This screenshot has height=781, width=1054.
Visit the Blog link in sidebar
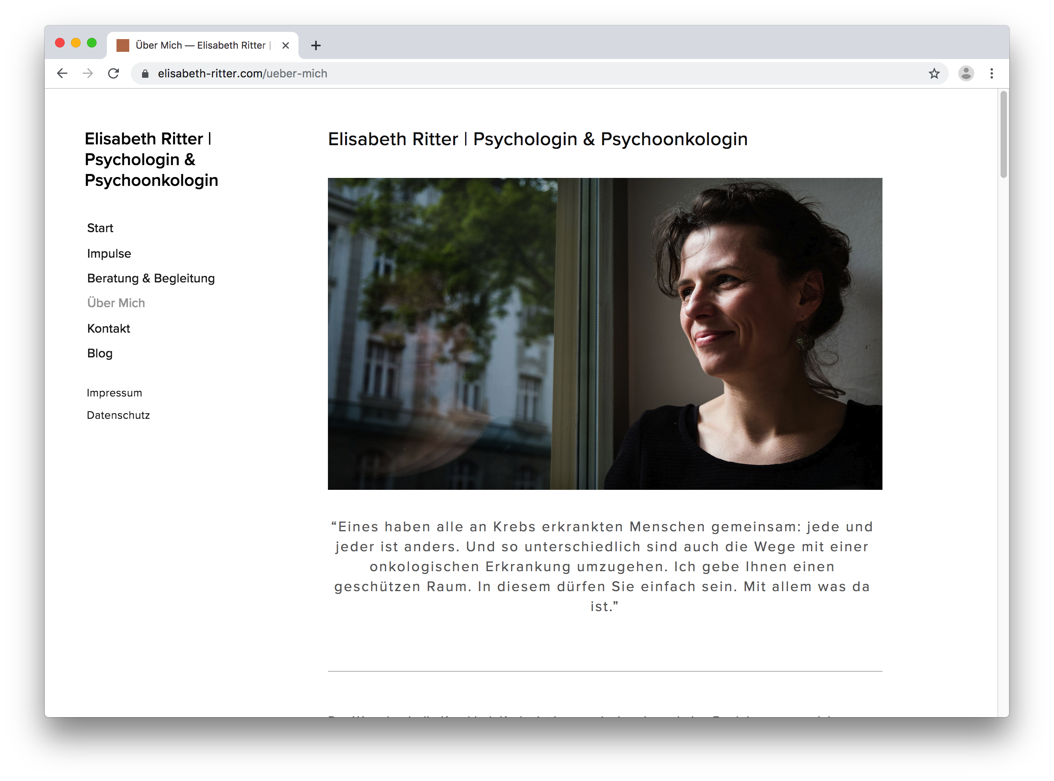100,353
